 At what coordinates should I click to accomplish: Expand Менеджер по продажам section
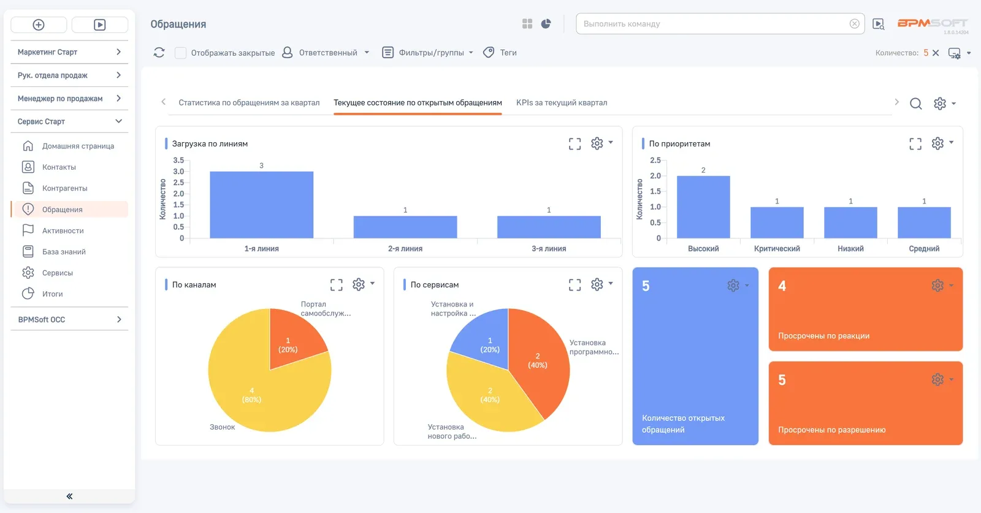pos(69,99)
